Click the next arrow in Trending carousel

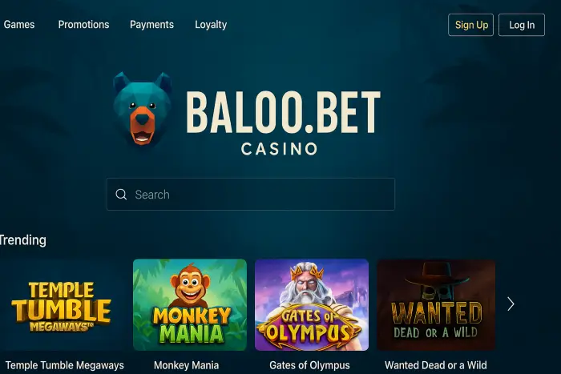(x=511, y=304)
